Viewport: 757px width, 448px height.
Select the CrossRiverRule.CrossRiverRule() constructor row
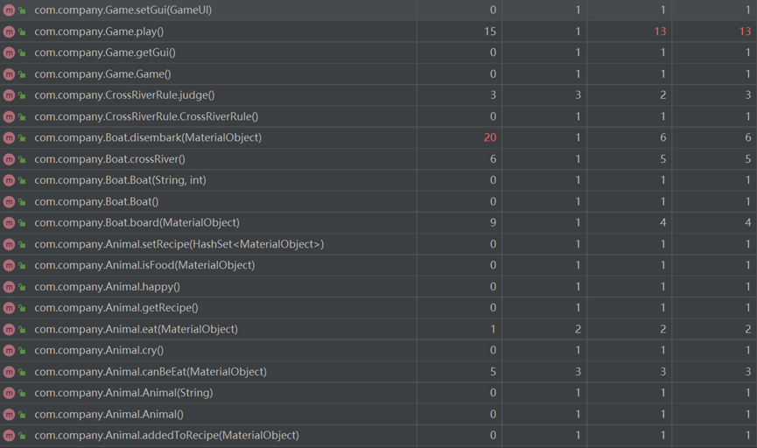coord(146,116)
